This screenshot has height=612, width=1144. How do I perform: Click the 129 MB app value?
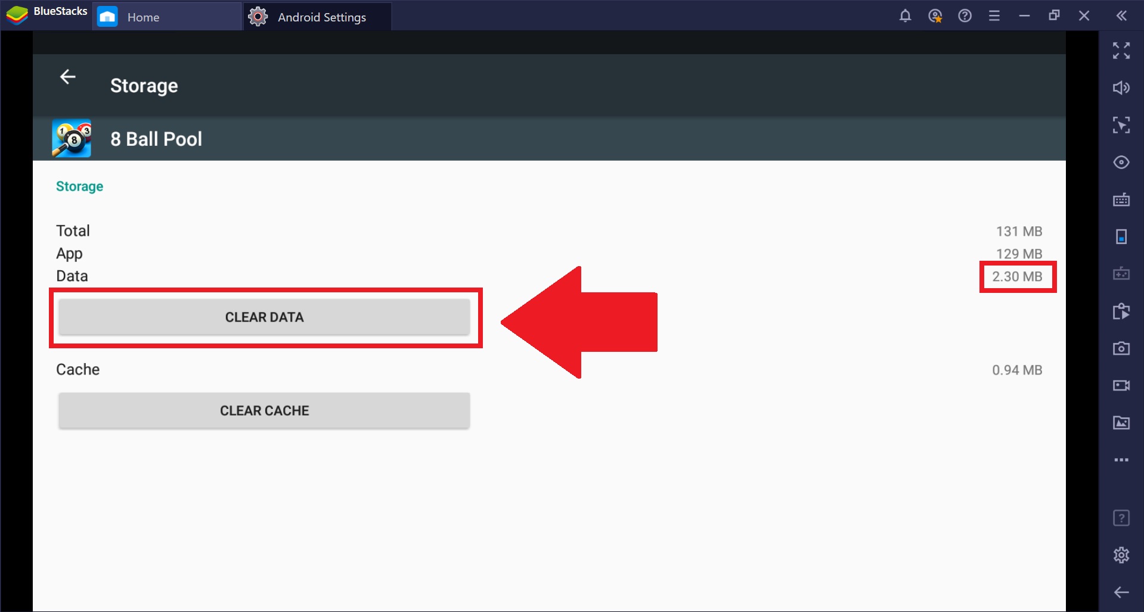pyautogui.click(x=1019, y=254)
